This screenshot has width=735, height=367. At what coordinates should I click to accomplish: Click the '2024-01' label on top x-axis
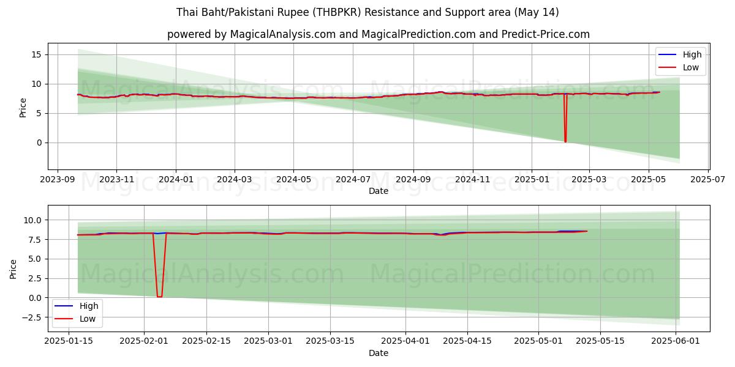pos(176,180)
